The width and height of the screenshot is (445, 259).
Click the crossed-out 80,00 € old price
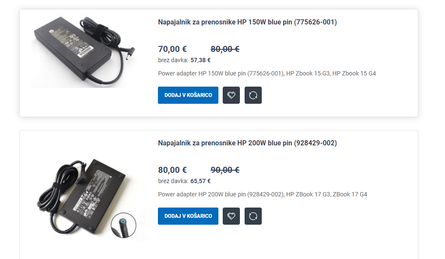[225, 49]
